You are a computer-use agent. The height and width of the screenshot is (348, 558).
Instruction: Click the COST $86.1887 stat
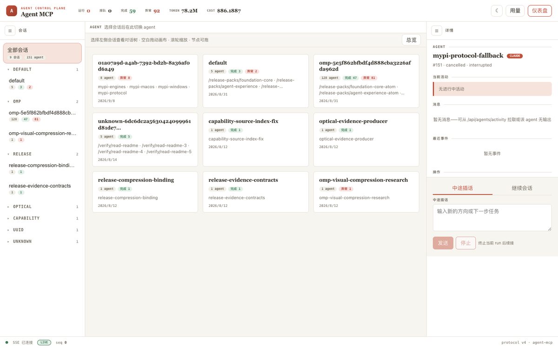(224, 11)
